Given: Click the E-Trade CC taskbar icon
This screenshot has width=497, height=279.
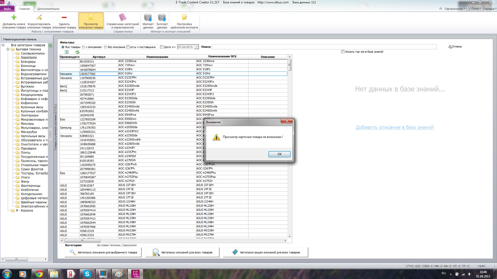Looking at the screenshot, I should coord(135,274).
